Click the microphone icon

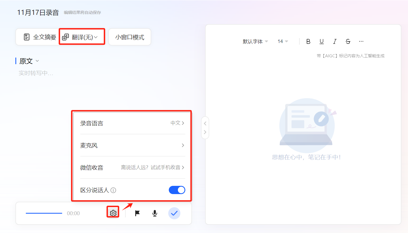155,213
